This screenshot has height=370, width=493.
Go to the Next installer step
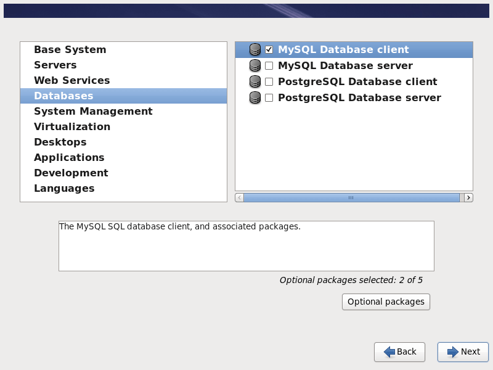pyautogui.click(x=463, y=351)
